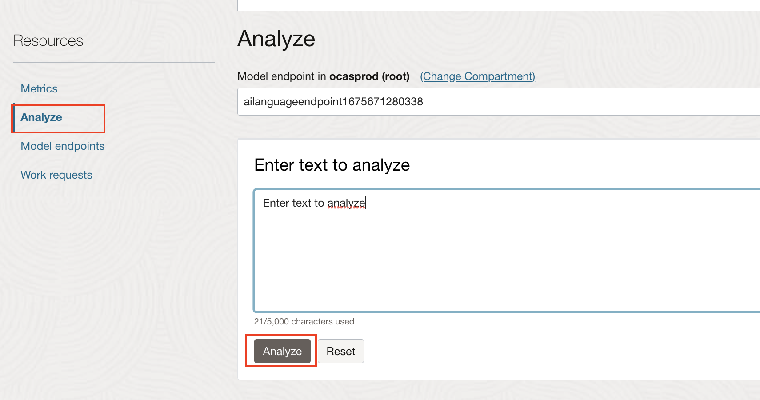The image size is (760, 400).
Task: Click the Change Compartment link
Action: pos(477,76)
